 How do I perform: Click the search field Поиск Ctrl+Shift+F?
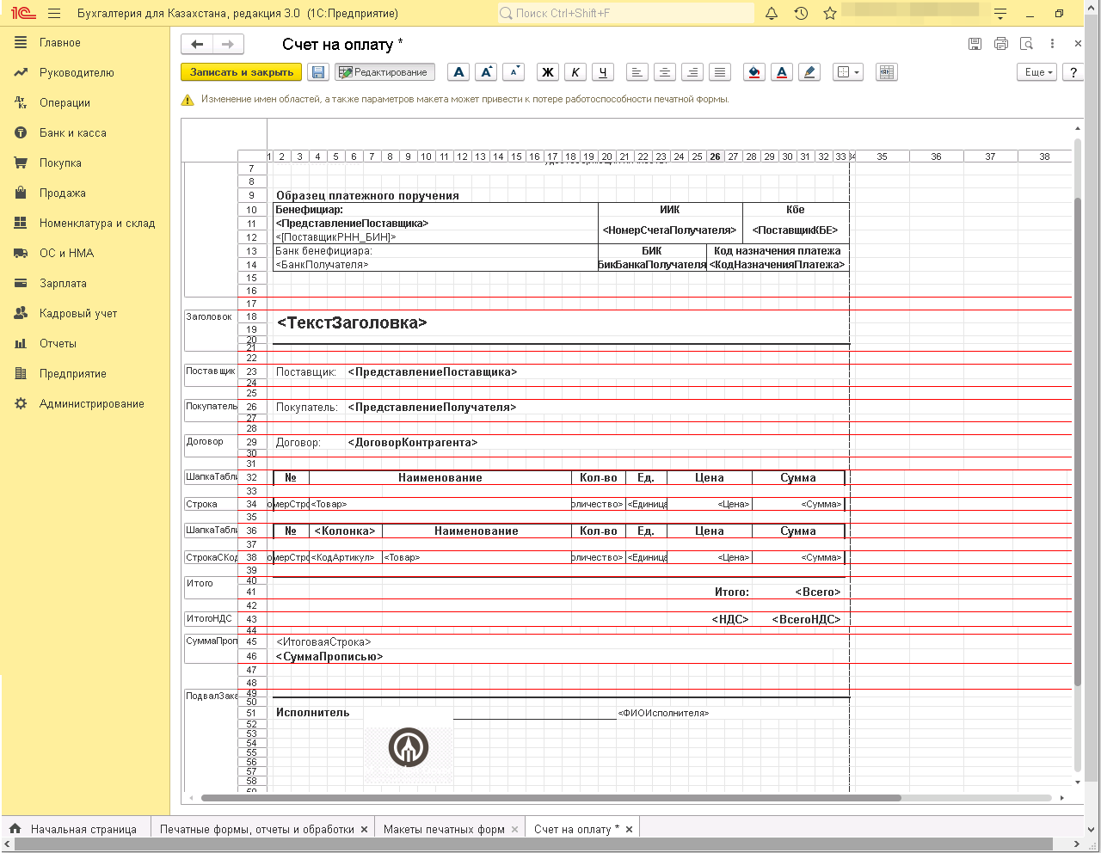[x=626, y=13]
